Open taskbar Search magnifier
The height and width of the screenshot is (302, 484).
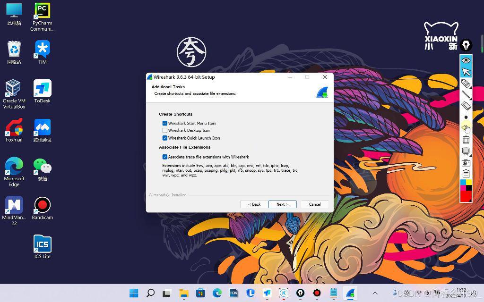click(x=151, y=293)
